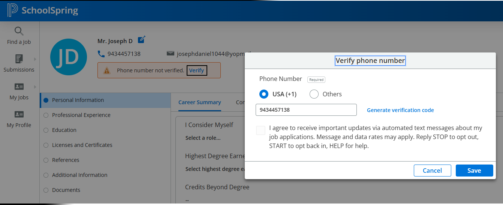Click the edit pencil next to Mr. Joseph D

pos(142,39)
